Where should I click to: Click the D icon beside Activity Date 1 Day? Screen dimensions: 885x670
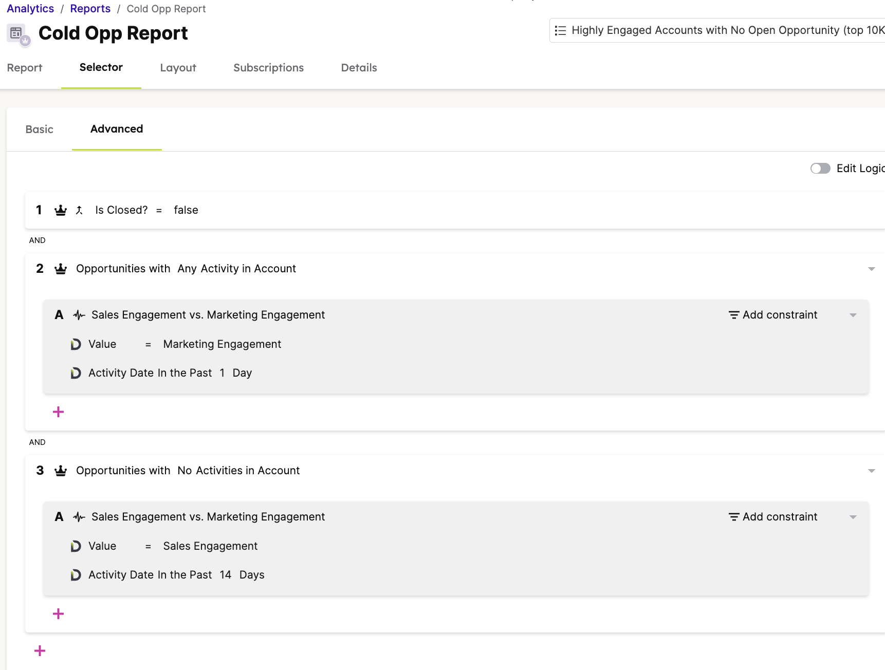click(76, 373)
